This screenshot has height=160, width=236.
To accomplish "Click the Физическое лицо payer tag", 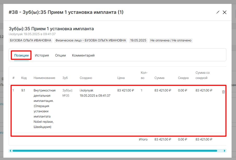I will 91,40.
